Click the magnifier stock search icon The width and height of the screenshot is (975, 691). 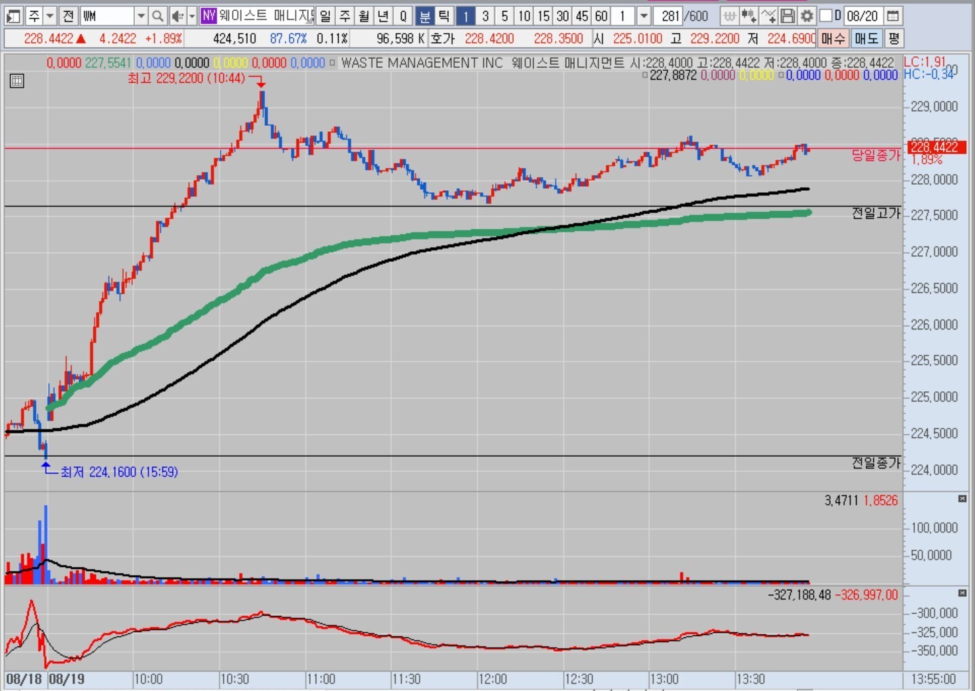click(x=157, y=16)
